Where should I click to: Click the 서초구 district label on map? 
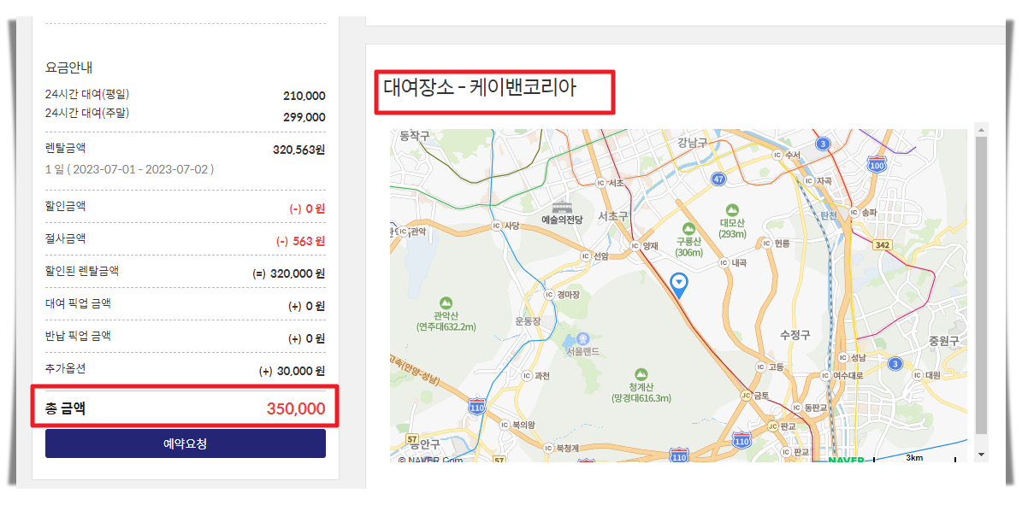612,215
